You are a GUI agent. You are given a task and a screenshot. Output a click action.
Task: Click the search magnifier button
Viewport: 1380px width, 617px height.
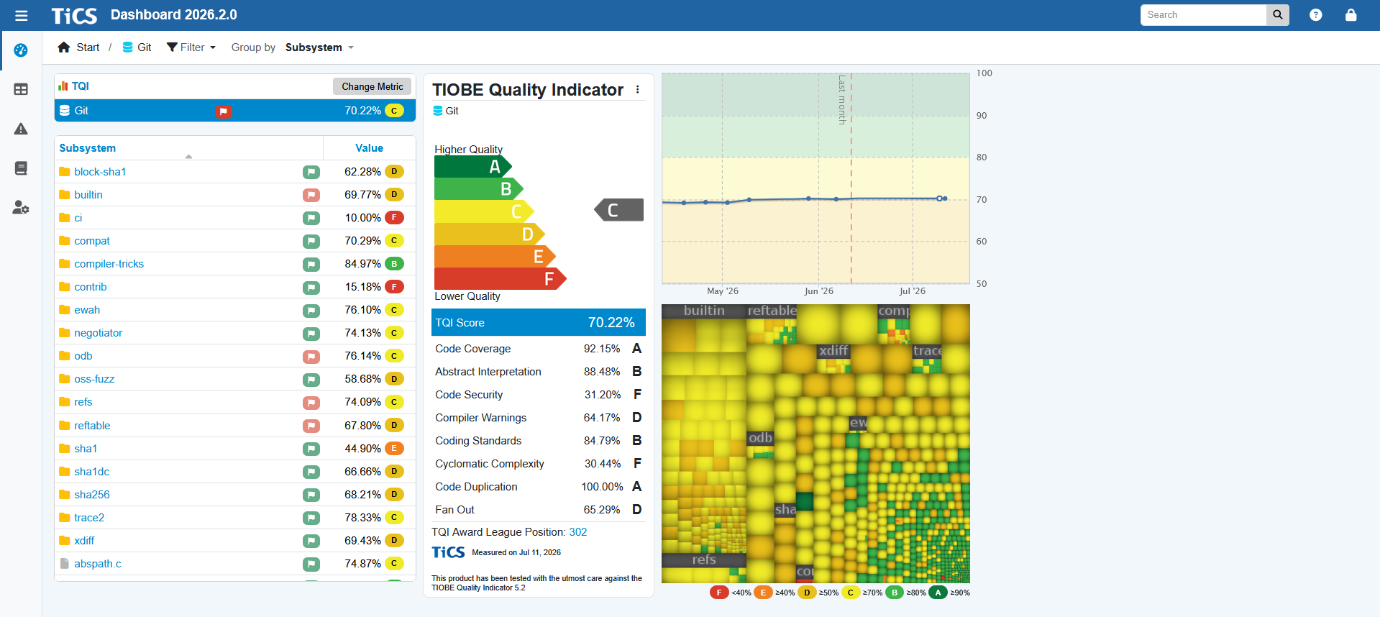pyautogui.click(x=1278, y=15)
